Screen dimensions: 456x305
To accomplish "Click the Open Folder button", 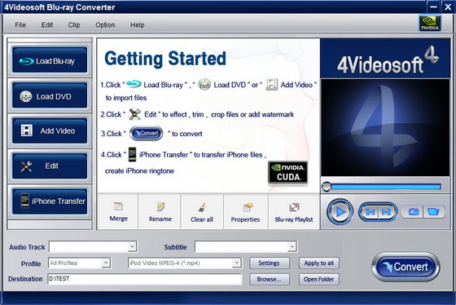I will pos(318,279).
